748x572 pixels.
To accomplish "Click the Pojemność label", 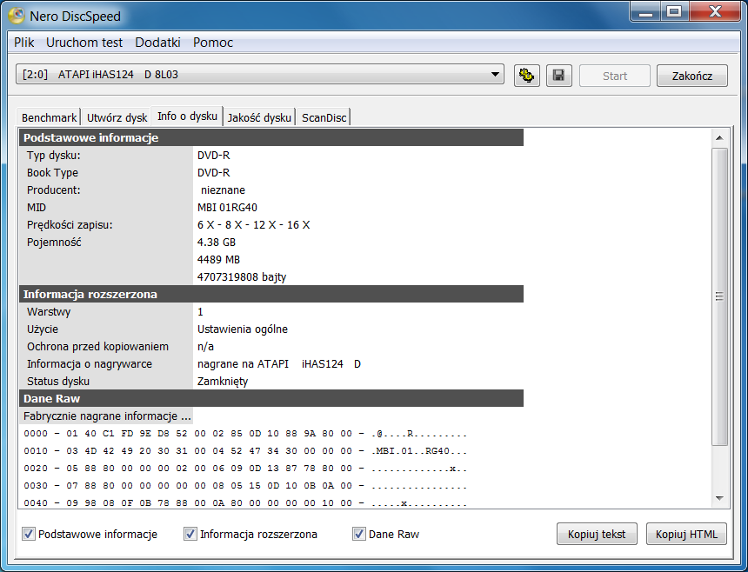I will [x=54, y=243].
